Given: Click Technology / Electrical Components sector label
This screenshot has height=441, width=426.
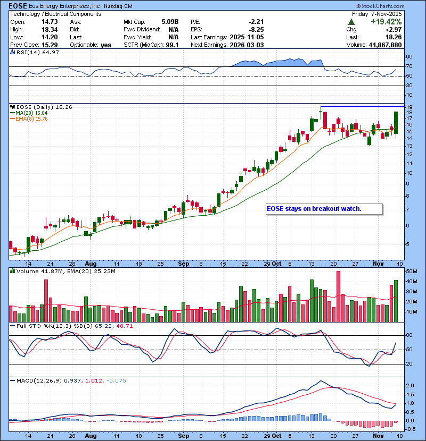Looking at the screenshot, I should click(x=56, y=14).
